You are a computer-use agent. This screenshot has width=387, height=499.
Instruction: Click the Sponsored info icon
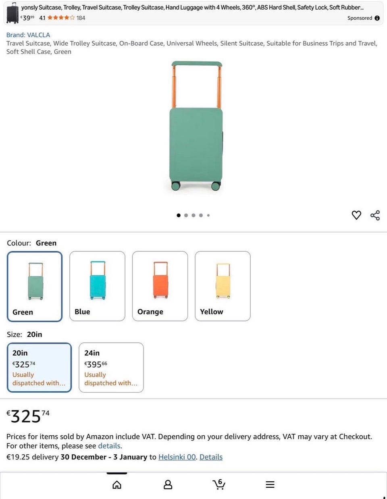pos(377,18)
